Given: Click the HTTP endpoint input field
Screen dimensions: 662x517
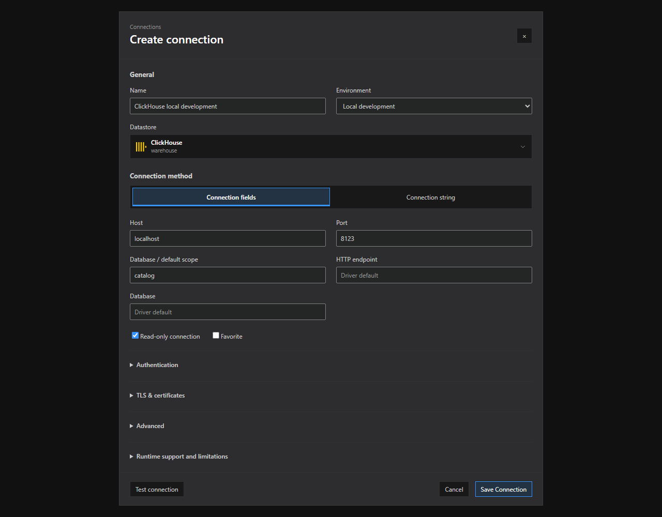Looking at the screenshot, I should [x=434, y=275].
